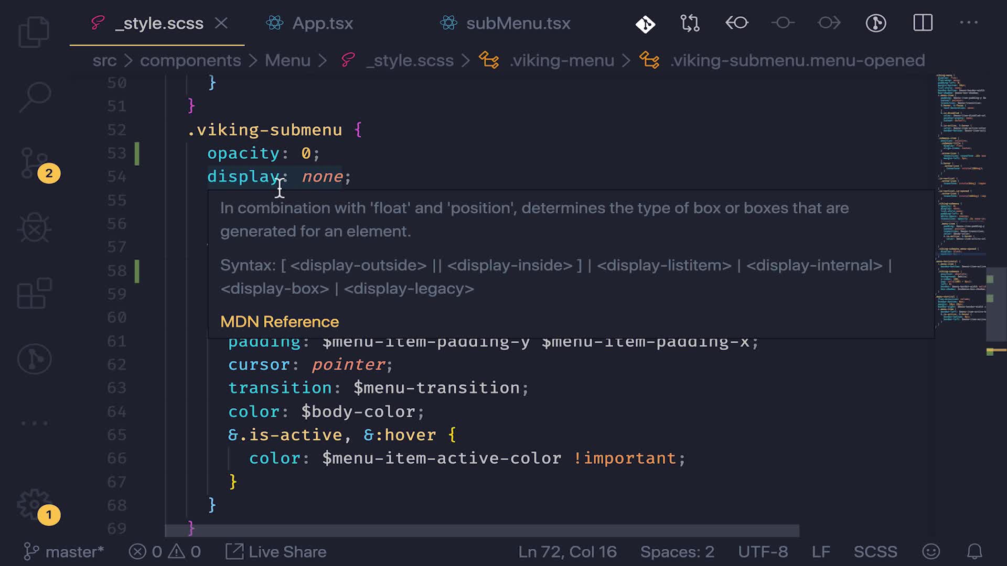
Task: Open the editor's more actions ellipsis
Action: coord(968,23)
